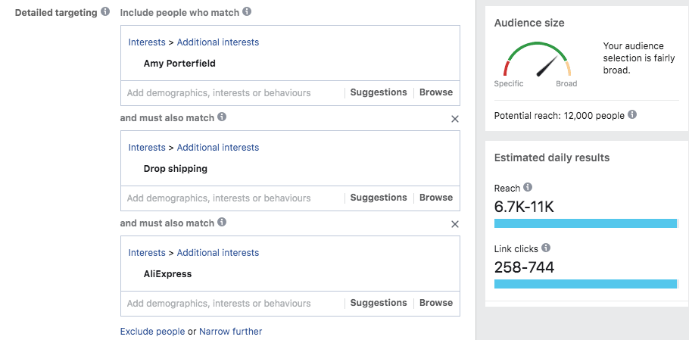Image resolution: width=689 pixels, height=340 pixels.
Task: Remove the AliExpress narrowing group
Action: [x=455, y=224]
